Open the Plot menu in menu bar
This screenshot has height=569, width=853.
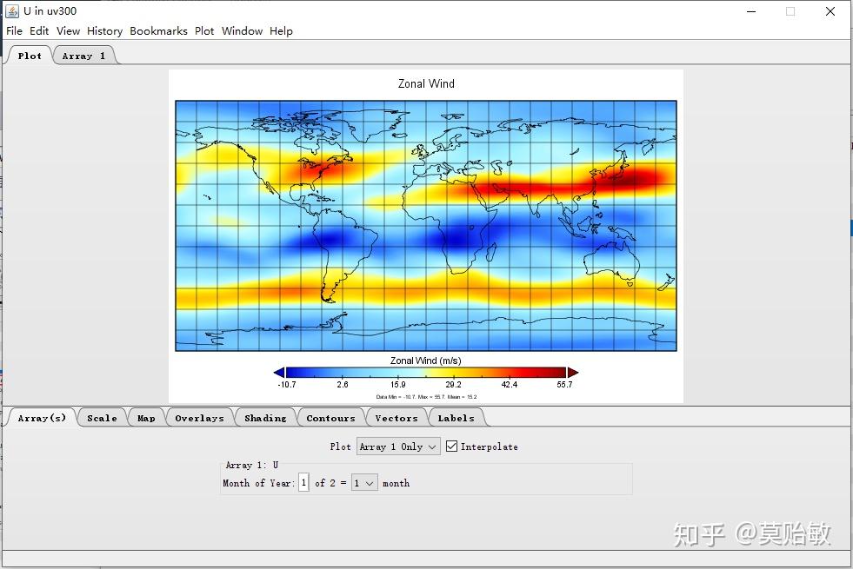[204, 31]
